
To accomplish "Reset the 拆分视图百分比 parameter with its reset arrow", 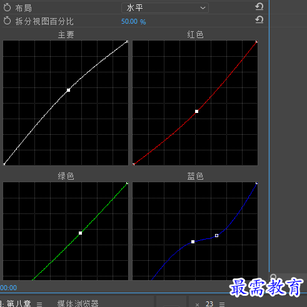I will coord(259,20).
